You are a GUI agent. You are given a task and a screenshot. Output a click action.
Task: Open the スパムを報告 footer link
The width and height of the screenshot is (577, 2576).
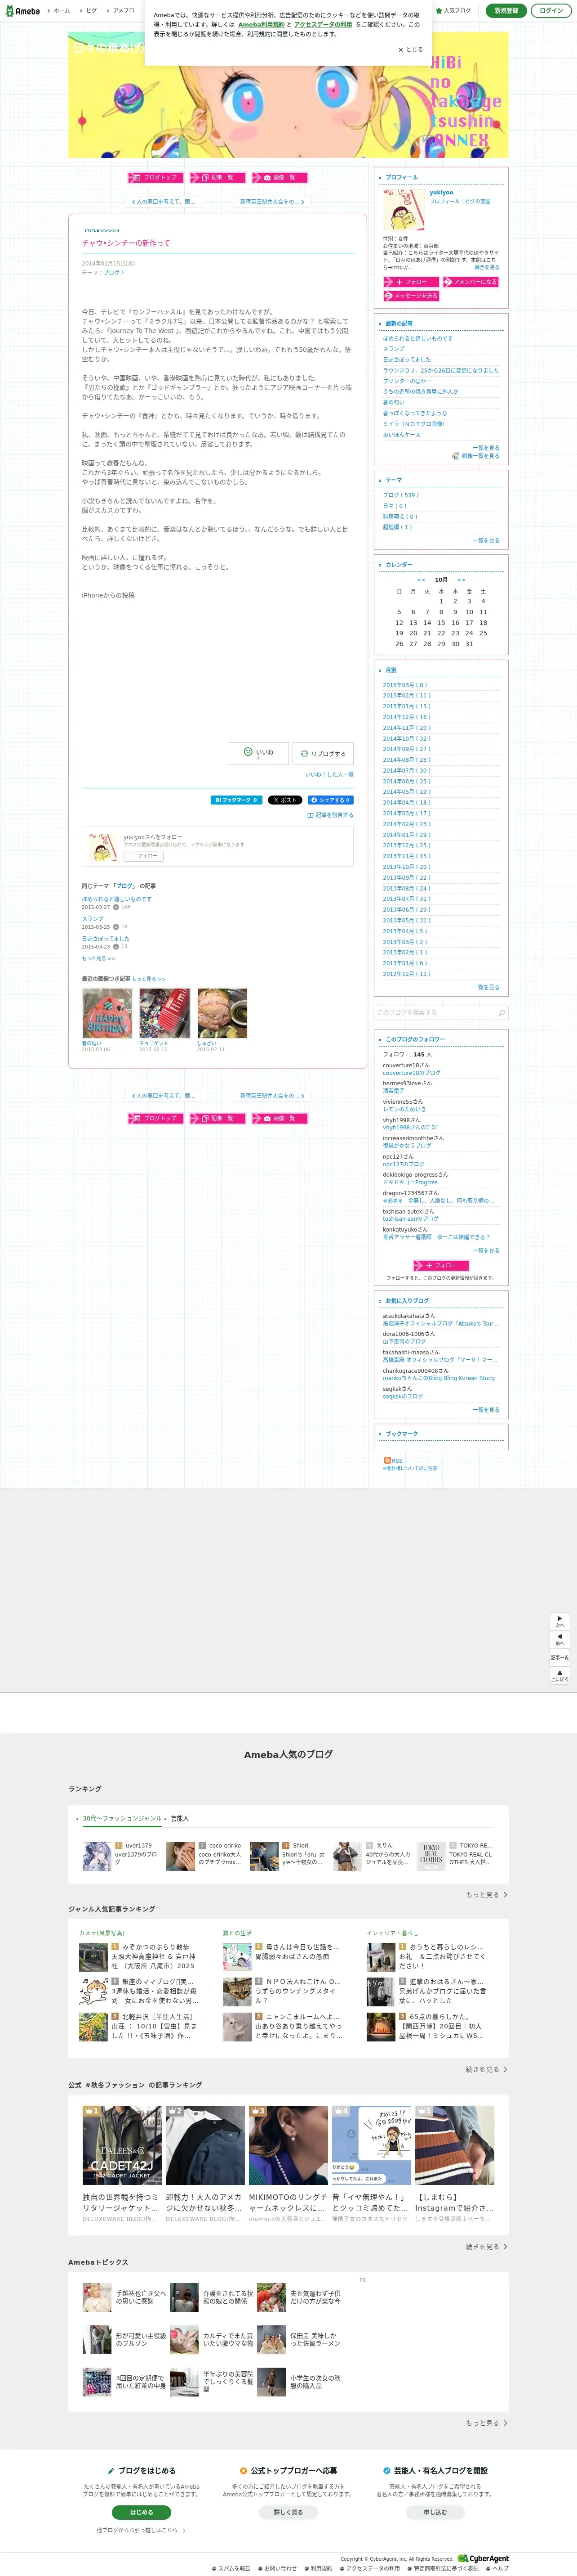[231, 2568]
